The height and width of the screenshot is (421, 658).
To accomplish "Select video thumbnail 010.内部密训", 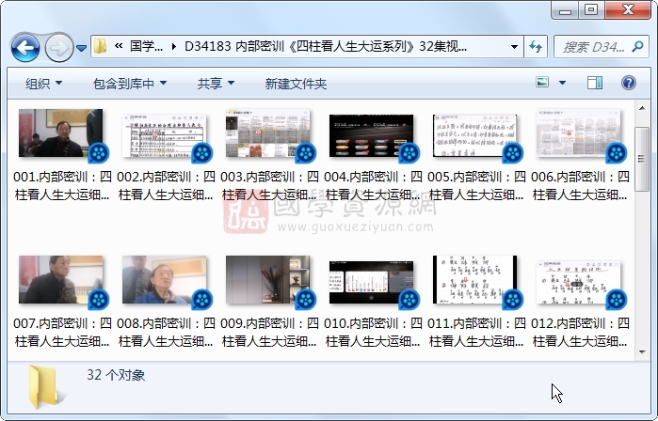I will pyautogui.click(x=372, y=282).
